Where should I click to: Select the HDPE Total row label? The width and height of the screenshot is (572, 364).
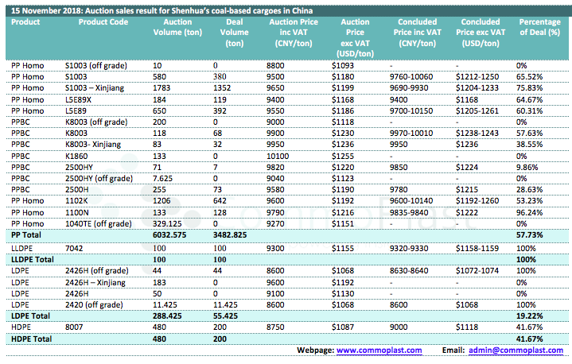point(30,338)
